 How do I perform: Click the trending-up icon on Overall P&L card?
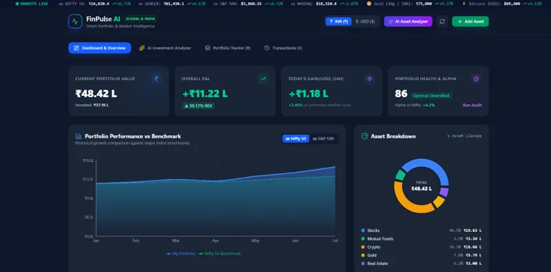(263, 79)
